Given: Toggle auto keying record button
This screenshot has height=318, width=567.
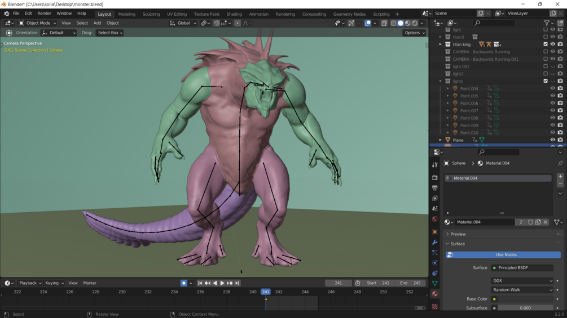Looking at the screenshot, I should [x=184, y=283].
